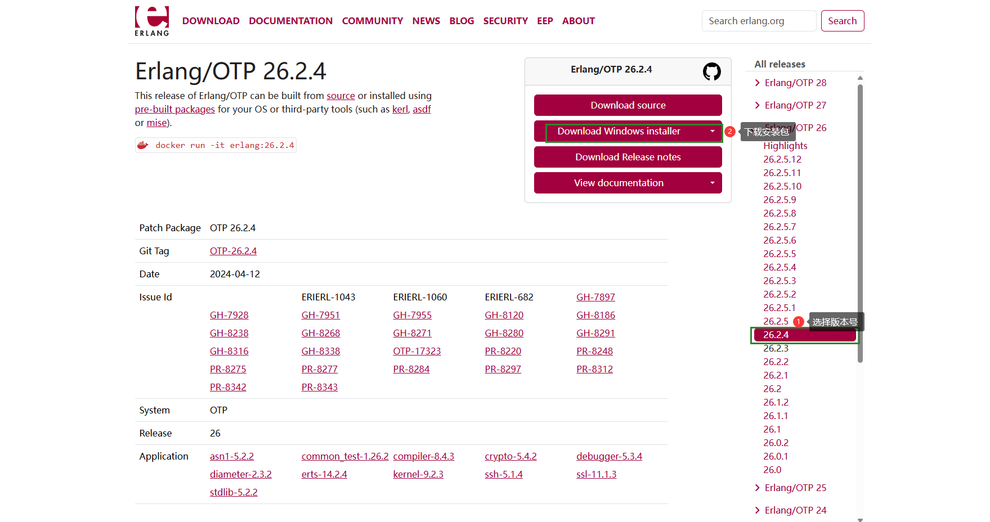The image size is (990, 522).
Task: Click Download Windows installer button
Action: pyautogui.click(x=619, y=132)
